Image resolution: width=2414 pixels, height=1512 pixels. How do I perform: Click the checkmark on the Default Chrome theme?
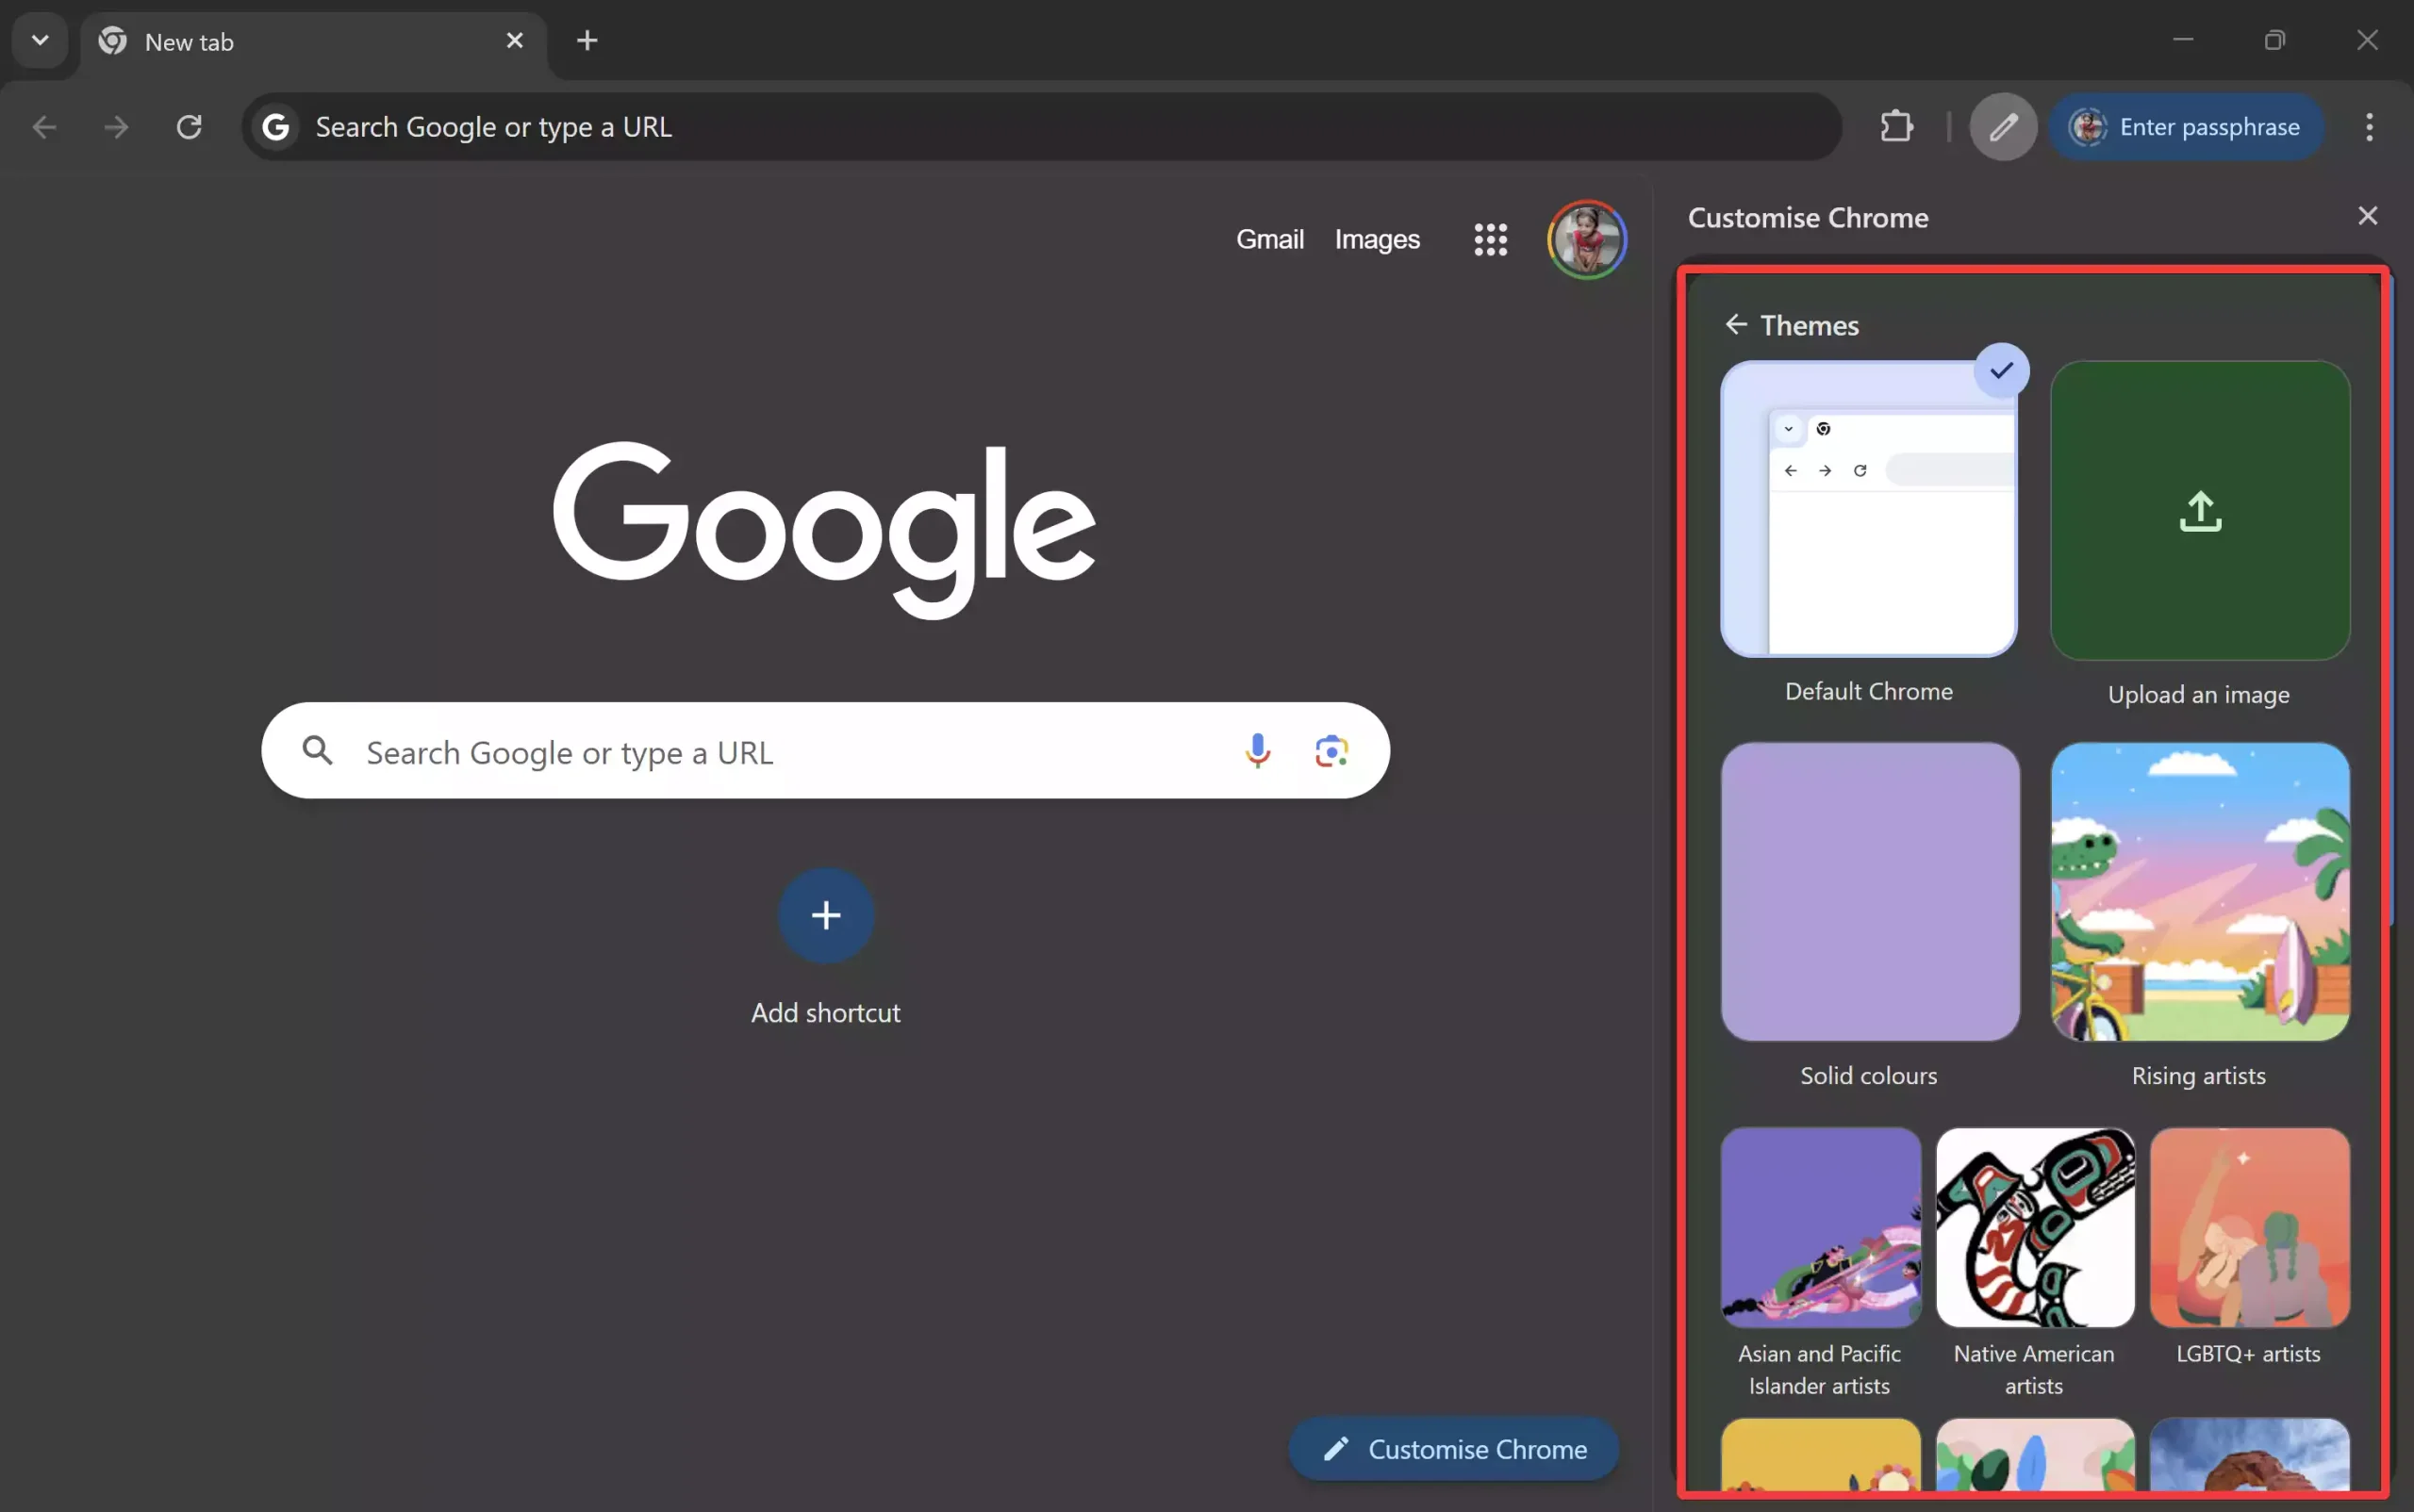click(x=2002, y=370)
